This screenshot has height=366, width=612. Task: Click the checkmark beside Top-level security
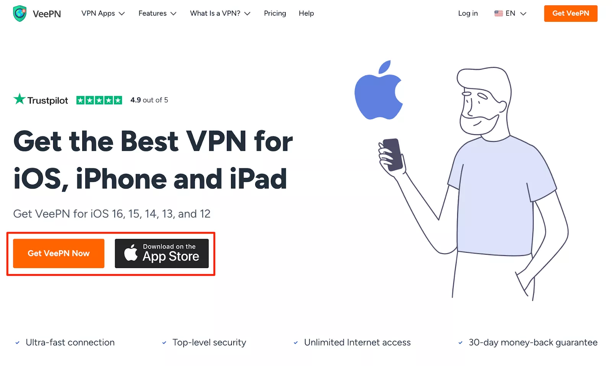pos(164,343)
